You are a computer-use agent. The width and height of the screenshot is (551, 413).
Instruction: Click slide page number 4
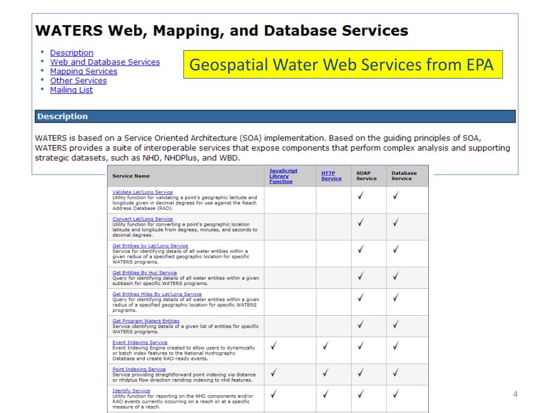pyautogui.click(x=515, y=394)
